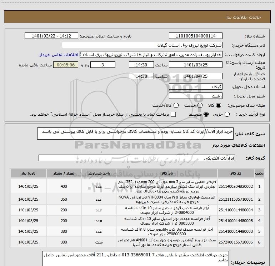Click the آچار فرانسه 2F0803300 product name
Screen dimensions: 275x266
coord(167,221)
